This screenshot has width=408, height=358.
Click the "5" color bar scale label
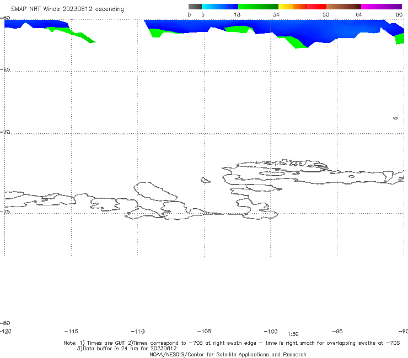coord(203,15)
